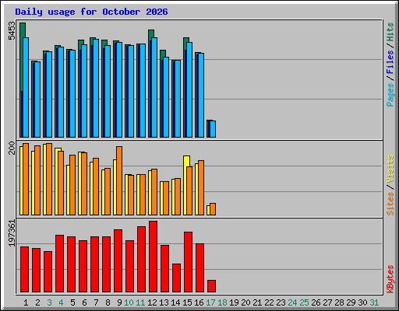Viewport: 399px width, 311px height.
Task: Select the 197361 KBytes axis value
Action: coord(12,233)
